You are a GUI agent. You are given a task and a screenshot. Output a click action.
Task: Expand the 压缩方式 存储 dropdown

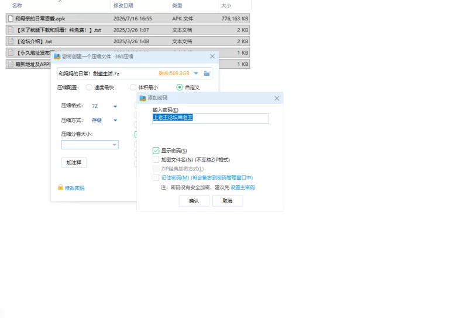coord(115,120)
